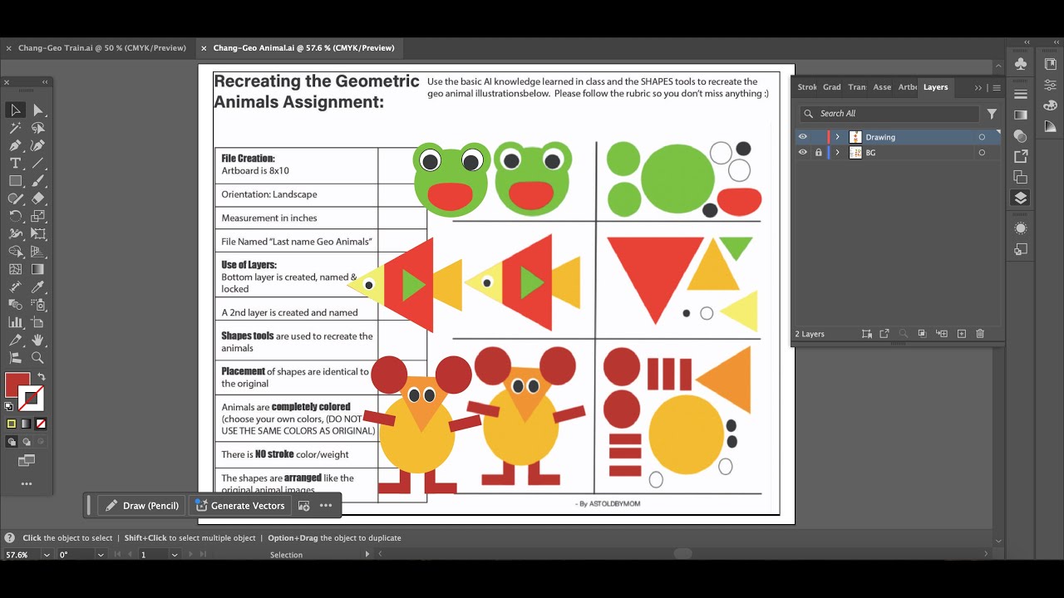Viewport: 1064px width, 598px height.
Task: Delete selection with Layers trash icon
Action: (x=980, y=334)
